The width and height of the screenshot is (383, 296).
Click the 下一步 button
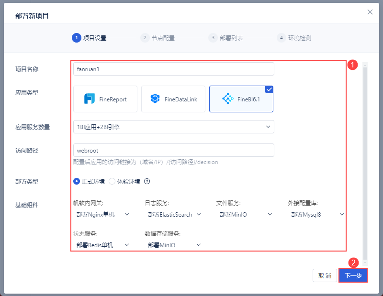pos(353,275)
